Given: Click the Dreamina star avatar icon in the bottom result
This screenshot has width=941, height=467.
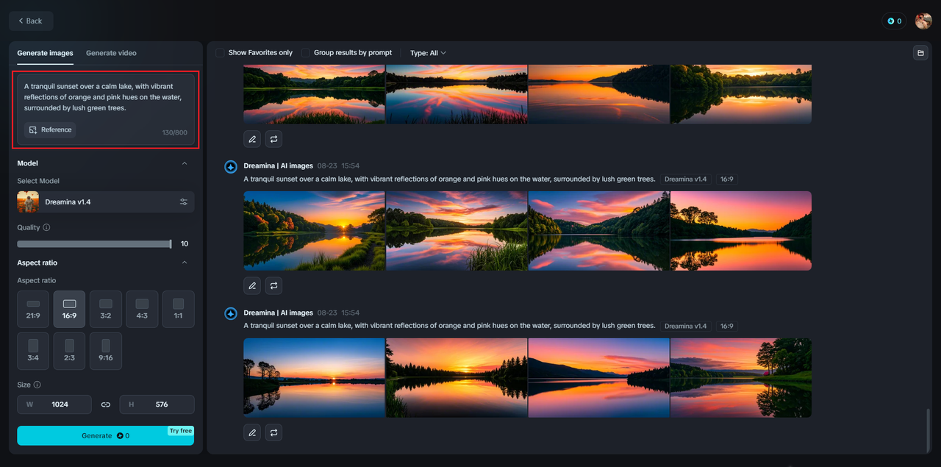Looking at the screenshot, I should tap(231, 314).
